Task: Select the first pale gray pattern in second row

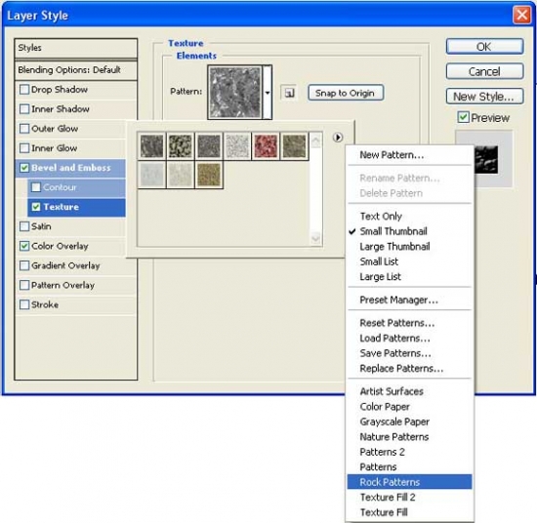Action: tap(151, 175)
